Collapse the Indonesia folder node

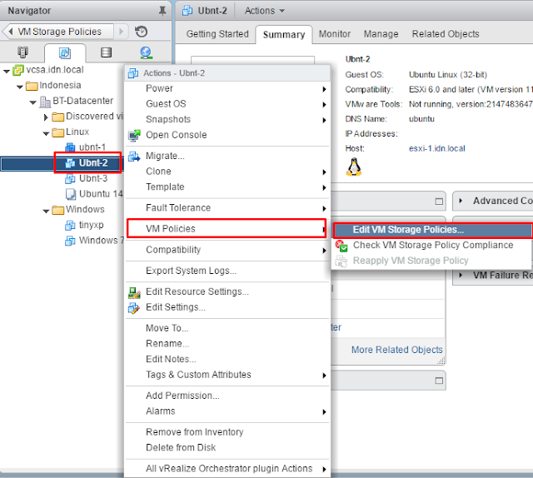click(x=20, y=87)
